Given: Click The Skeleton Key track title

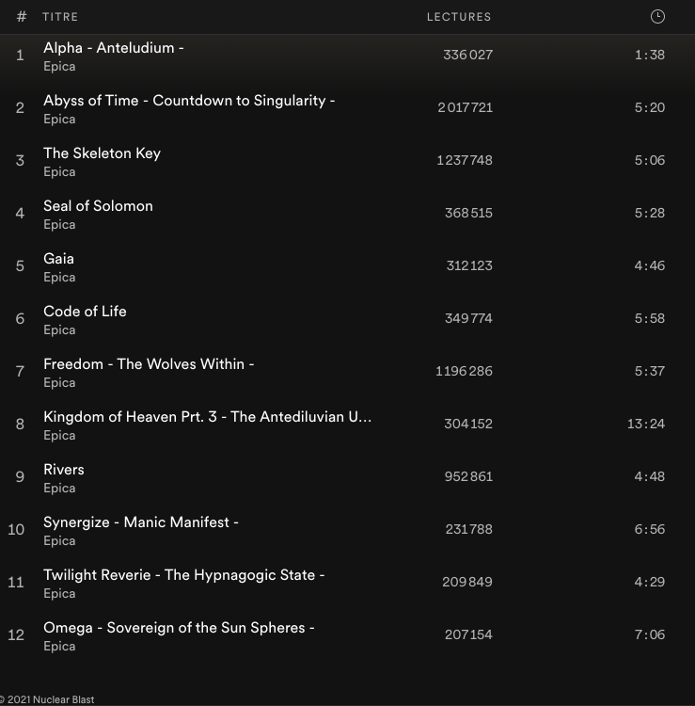Looking at the screenshot, I should pos(102,153).
